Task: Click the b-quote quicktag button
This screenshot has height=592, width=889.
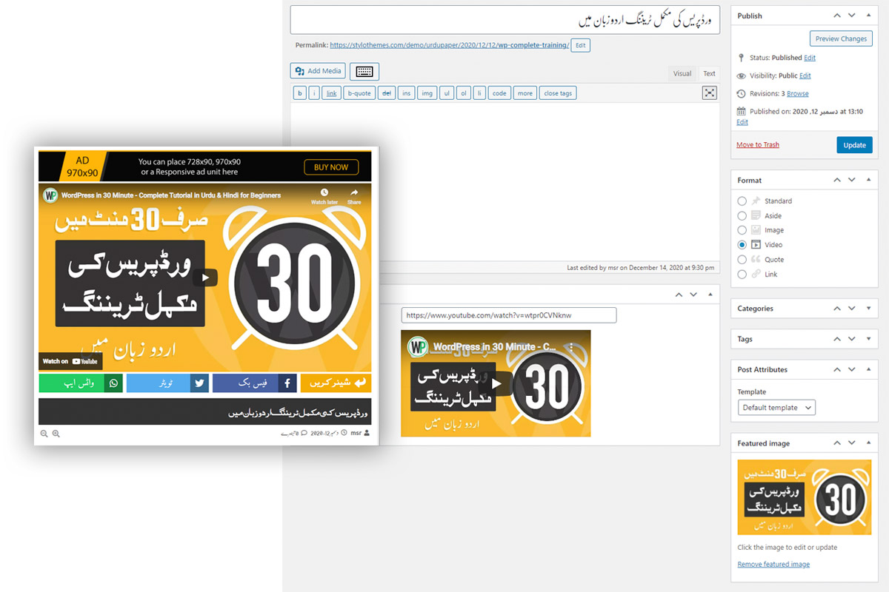Action: pyautogui.click(x=359, y=93)
